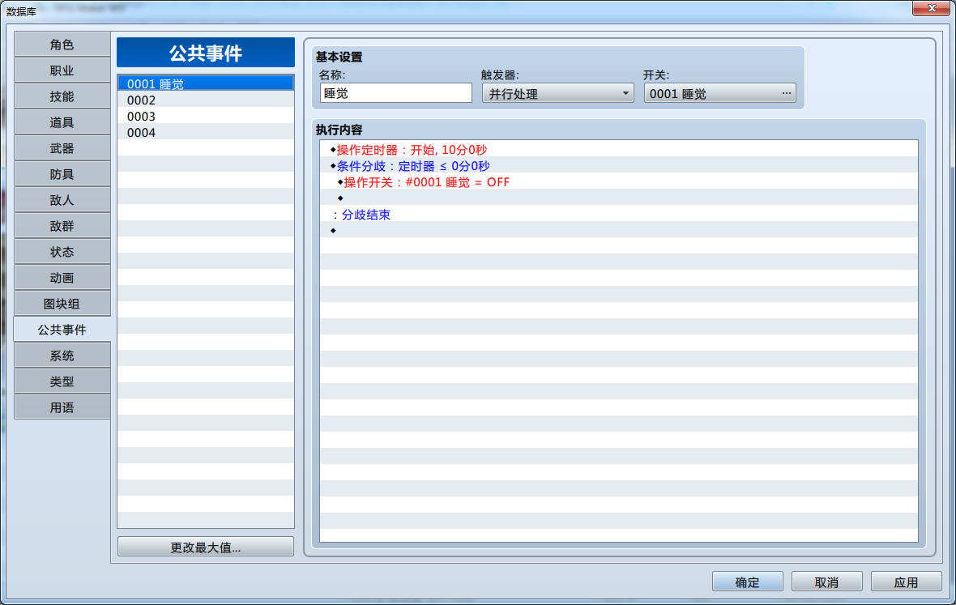
Task: Open the 用语 tab
Action: pos(62,407)
